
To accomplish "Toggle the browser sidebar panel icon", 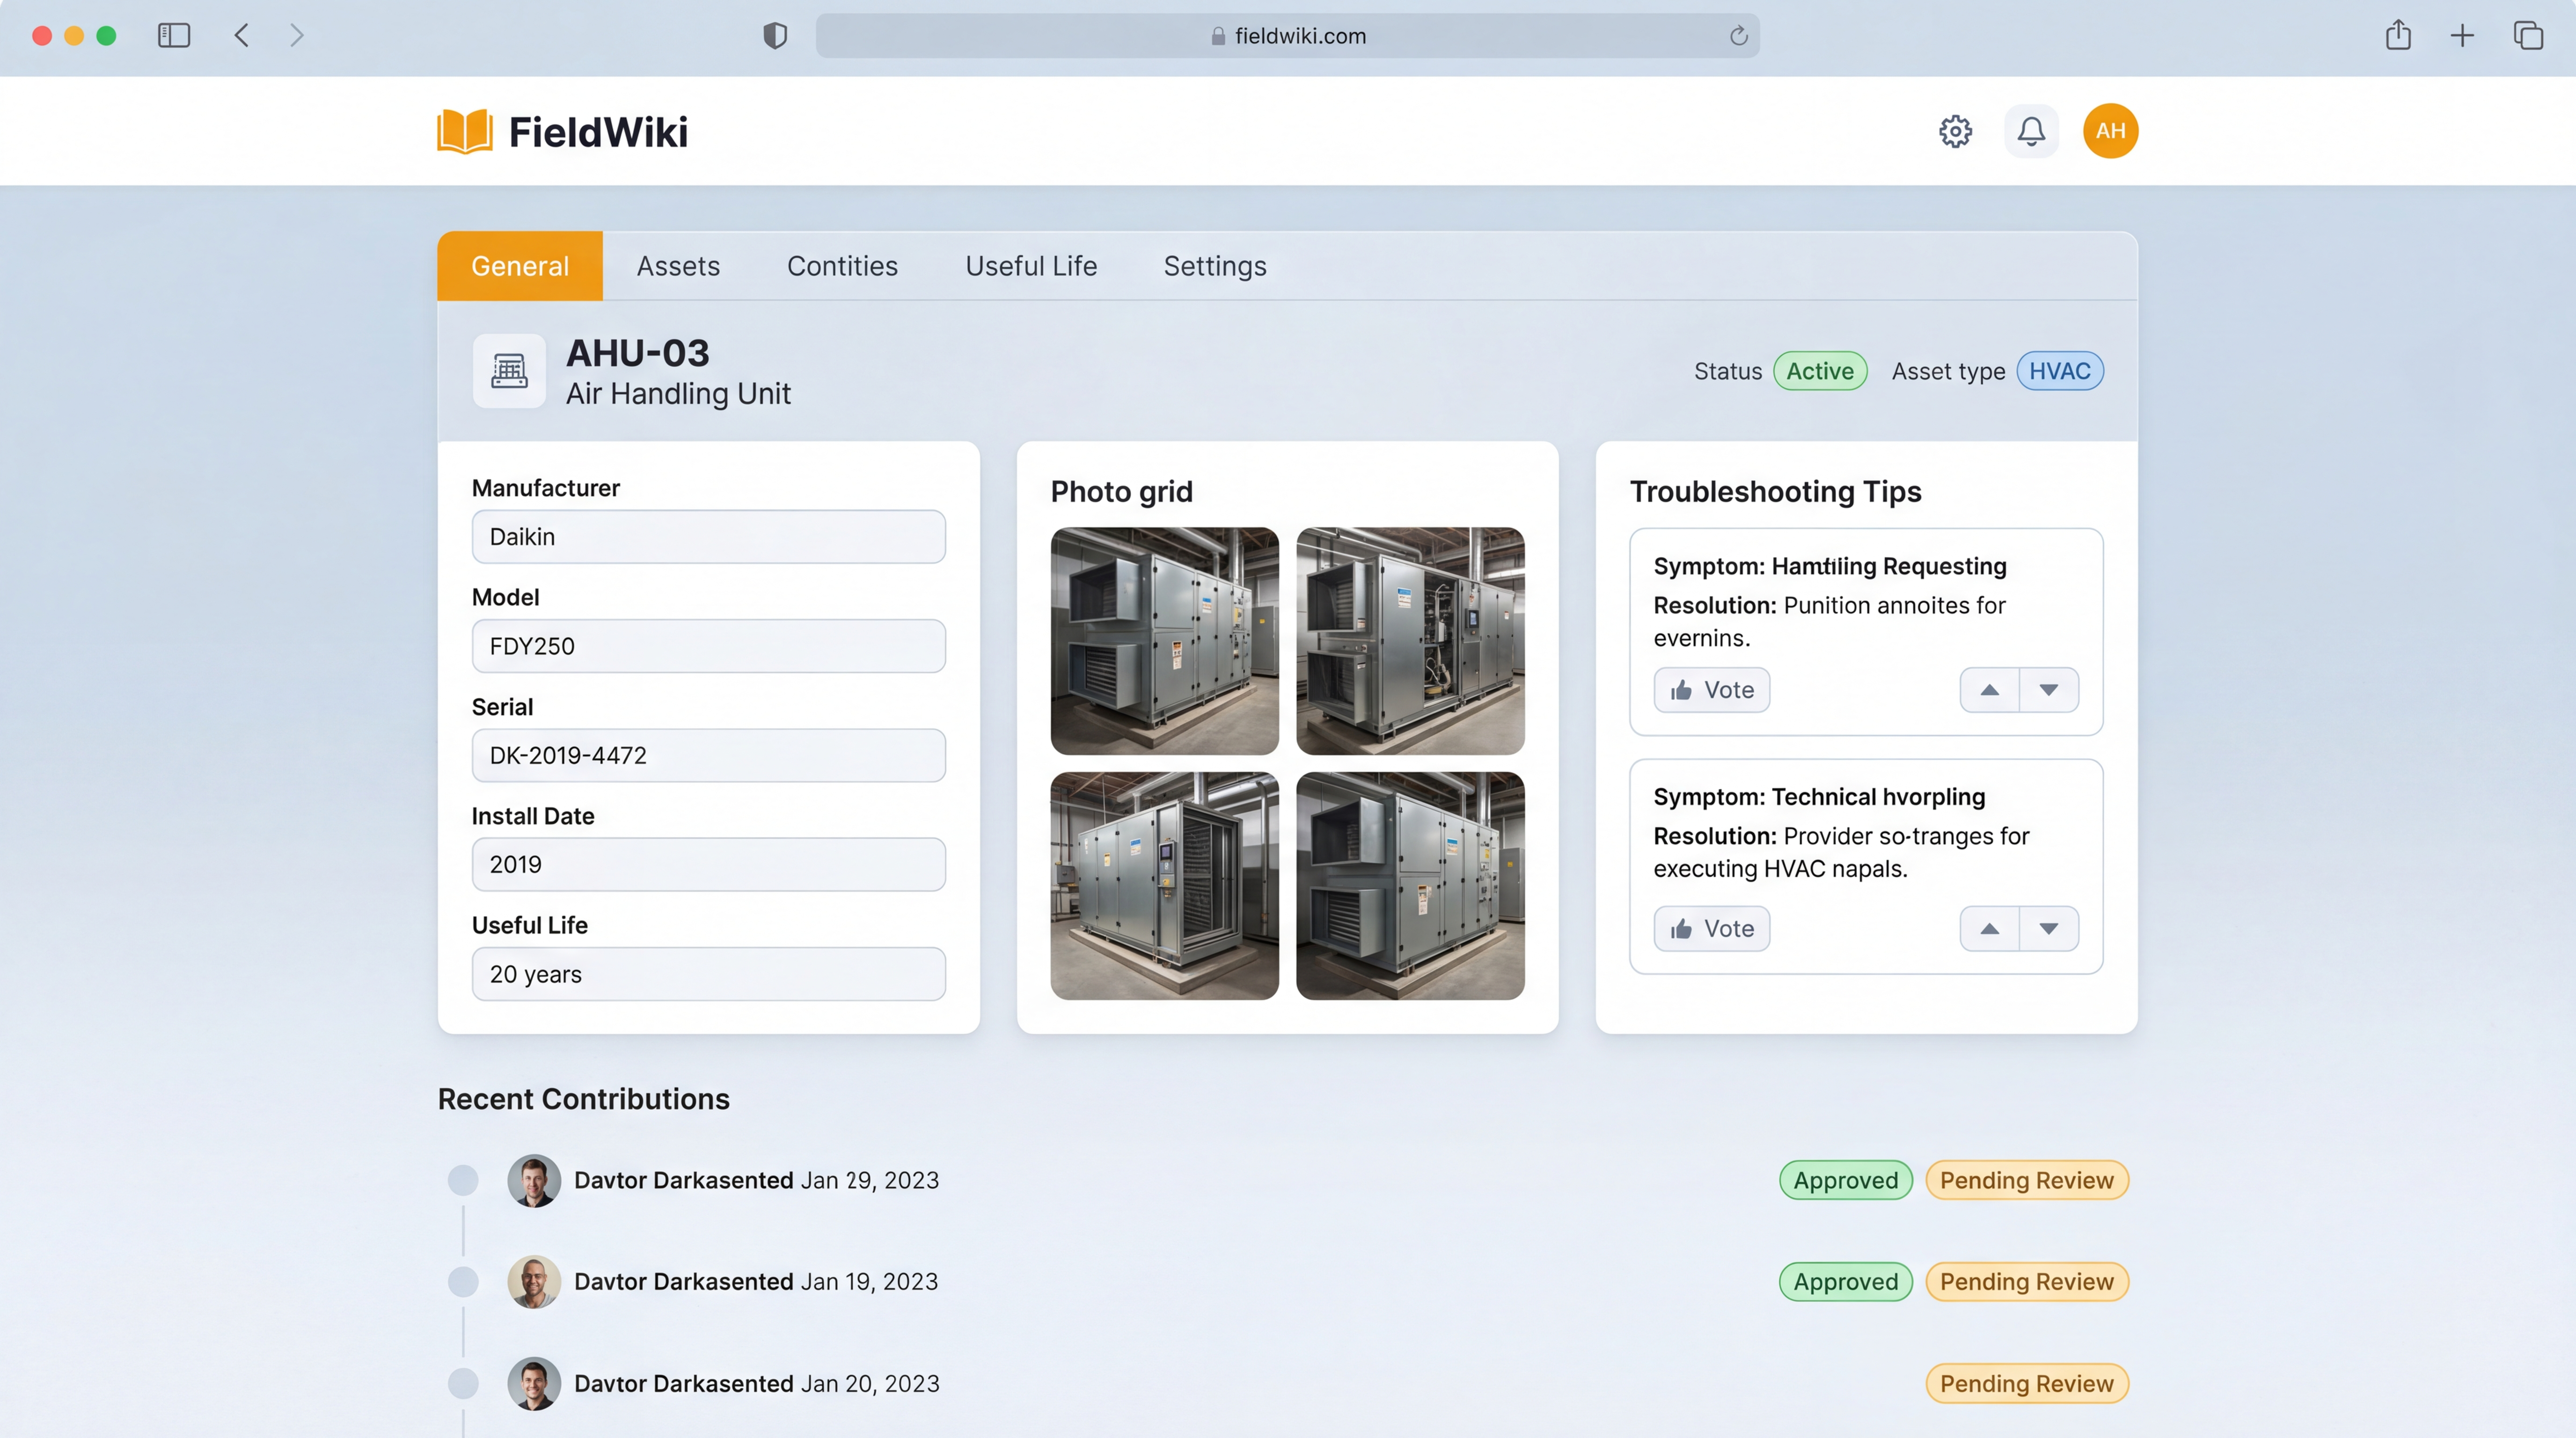I will coord(174,36).
